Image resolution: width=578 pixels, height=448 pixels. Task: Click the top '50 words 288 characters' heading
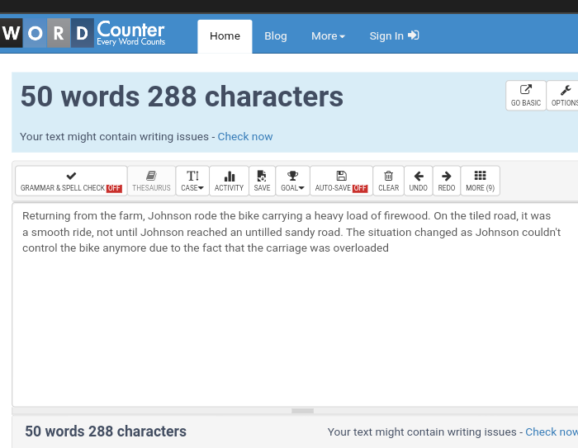[x=182, y=97]
